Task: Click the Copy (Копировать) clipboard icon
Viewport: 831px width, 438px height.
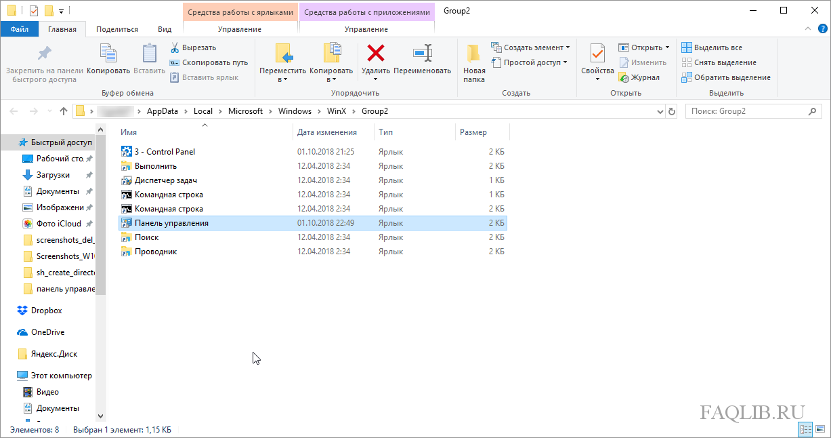Action: (x=108, y=54)
